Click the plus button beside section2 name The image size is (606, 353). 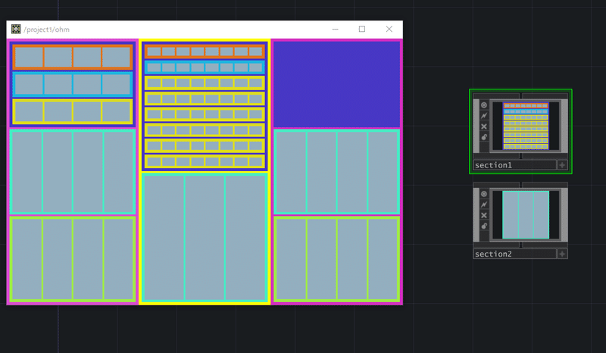(x=562, y=254)
